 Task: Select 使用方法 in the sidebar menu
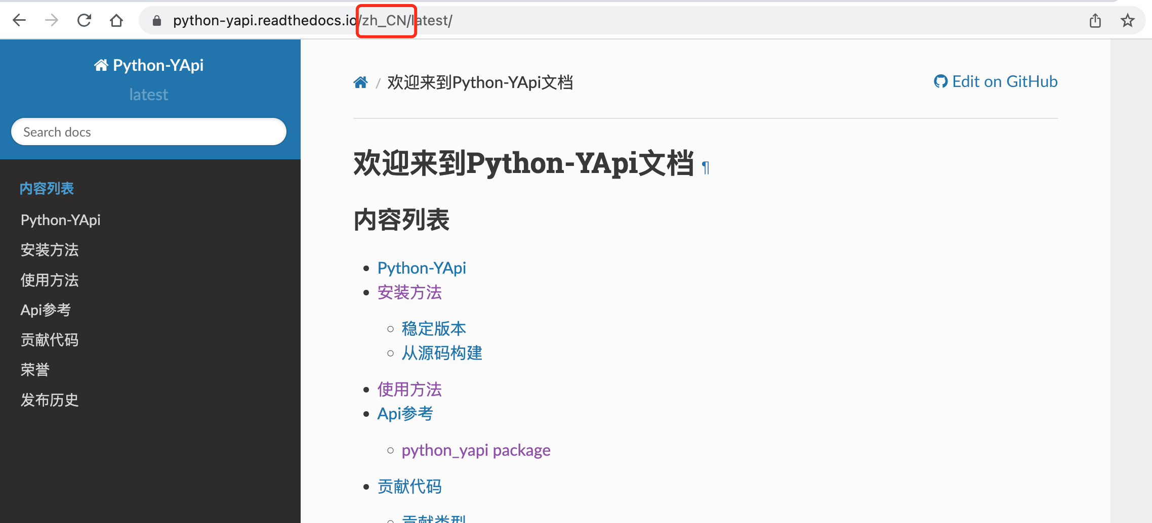tap(50, 280)
